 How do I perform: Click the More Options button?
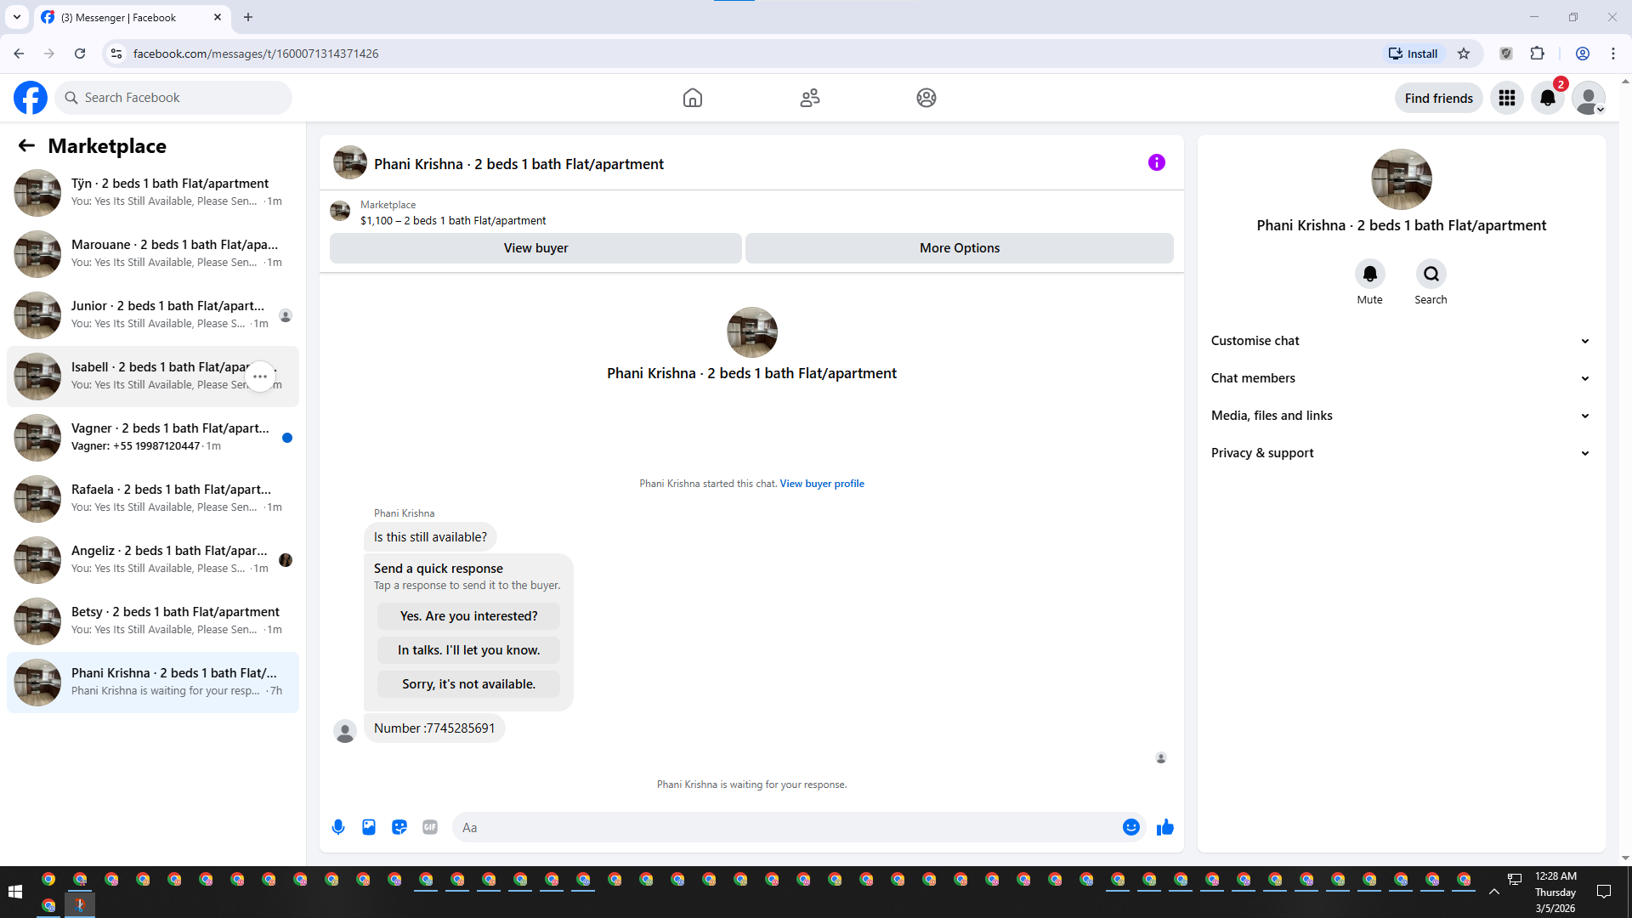point(960,248)
